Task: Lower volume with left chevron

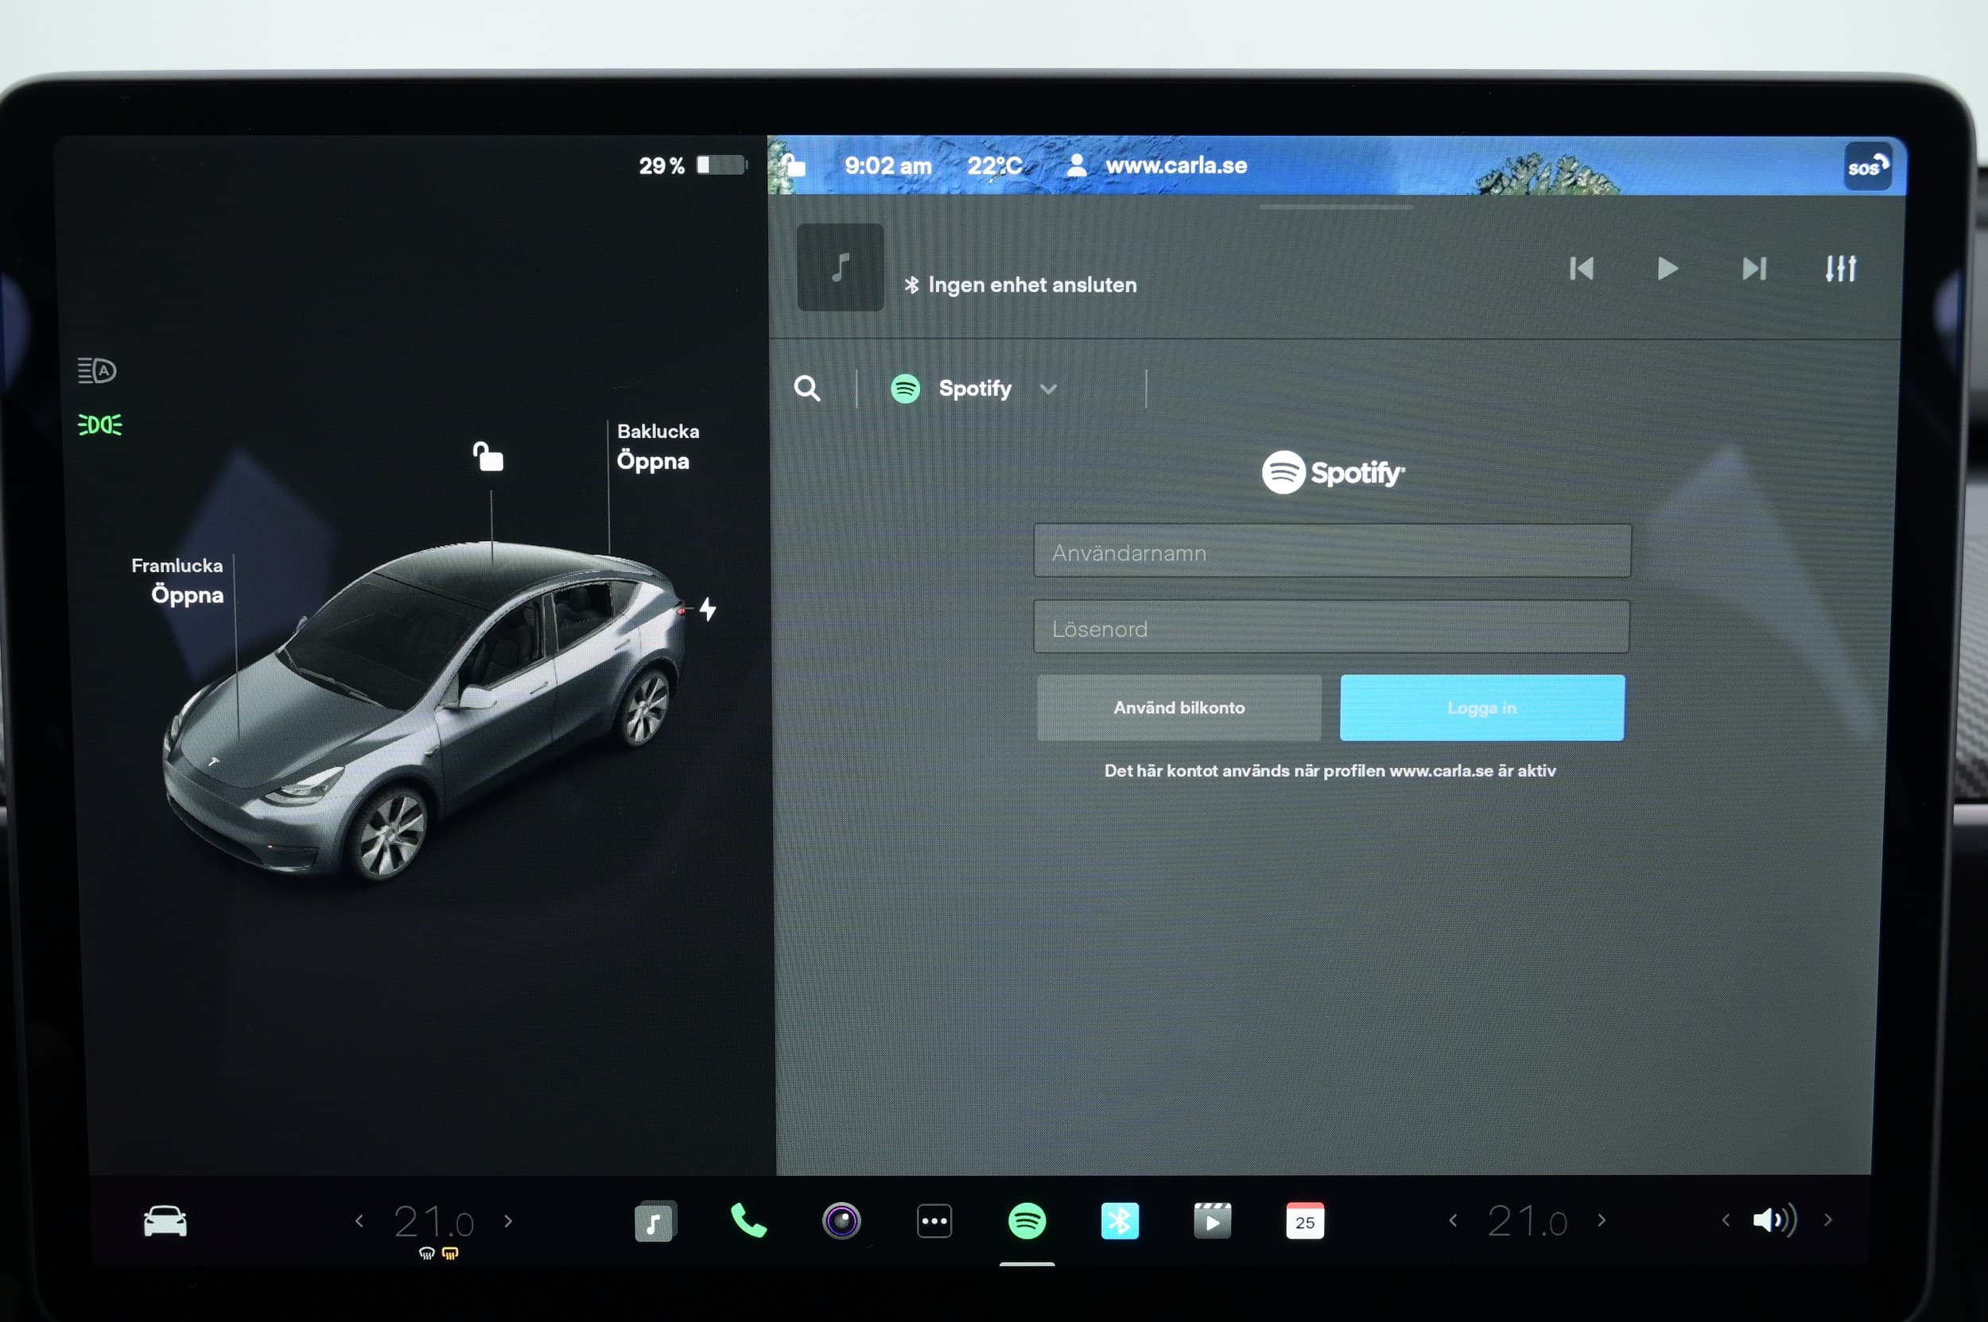Action: click(x=1726, y=1220)
